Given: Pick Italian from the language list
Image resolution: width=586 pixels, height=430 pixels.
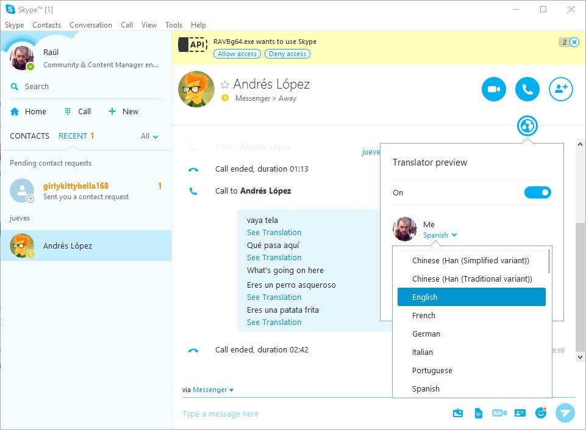Looking at the screenshot, I should 471,352.
